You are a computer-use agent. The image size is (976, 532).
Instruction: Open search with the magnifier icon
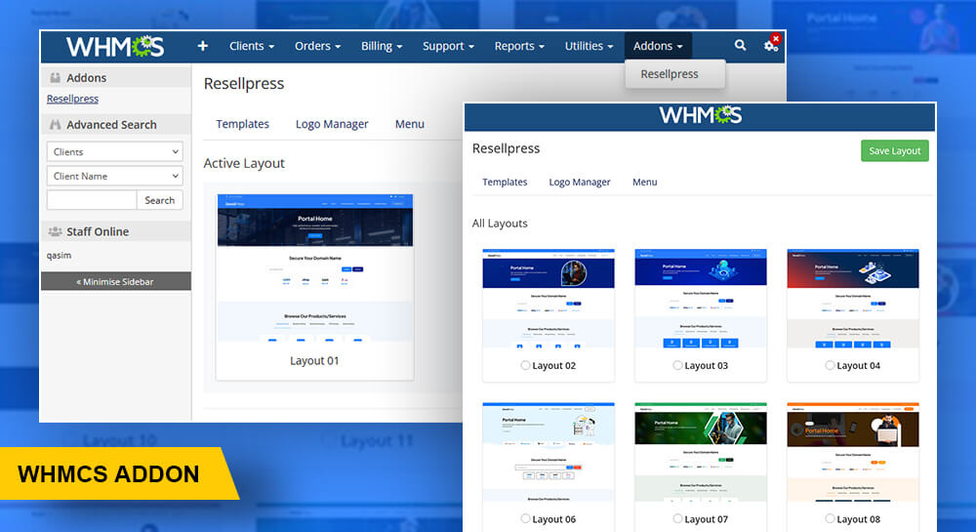point(740,46)
